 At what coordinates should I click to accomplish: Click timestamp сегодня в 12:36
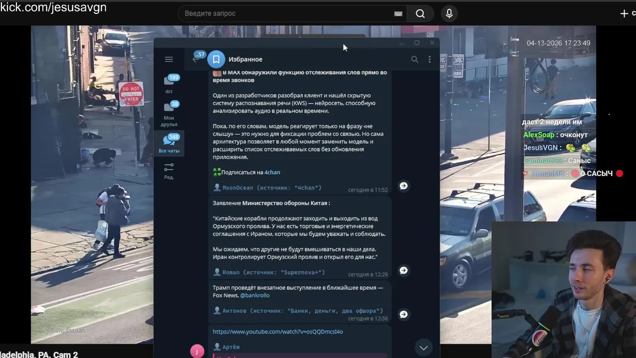point(368,319)
